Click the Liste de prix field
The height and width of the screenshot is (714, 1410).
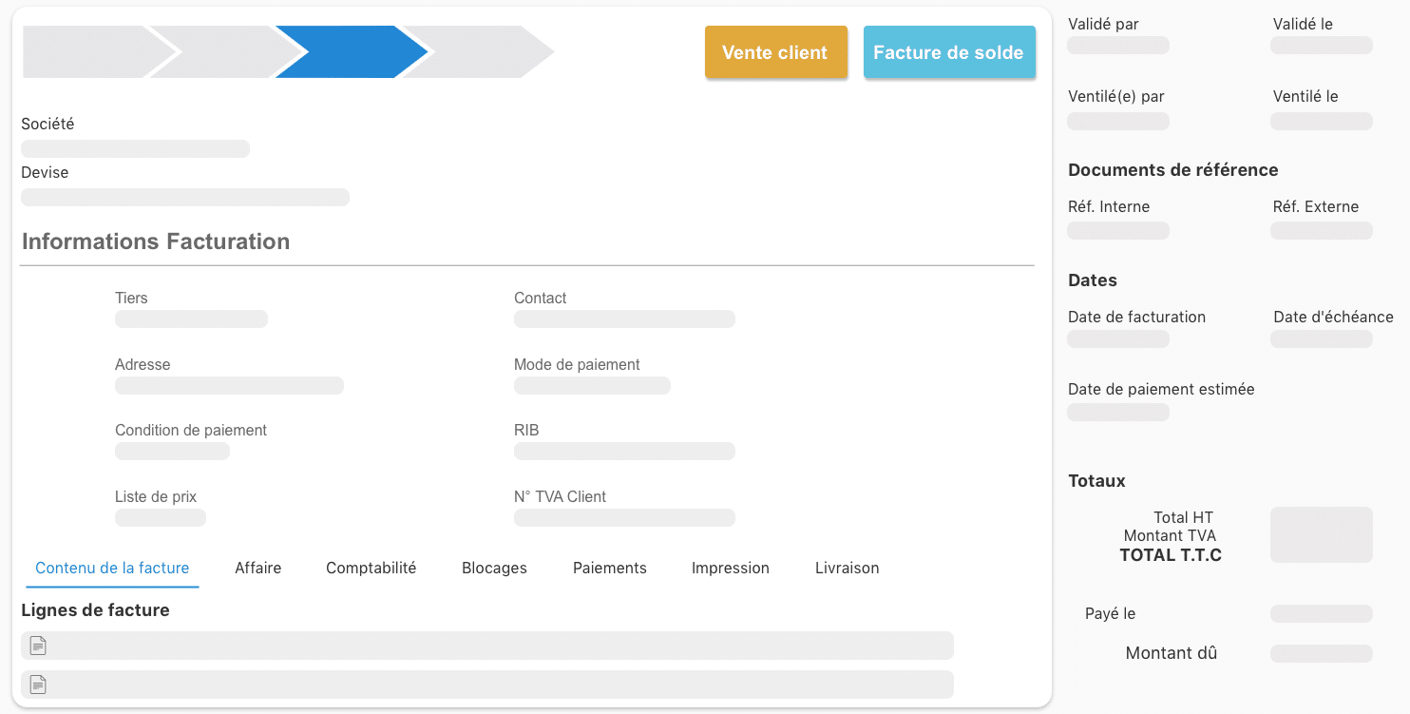point(160,517)
